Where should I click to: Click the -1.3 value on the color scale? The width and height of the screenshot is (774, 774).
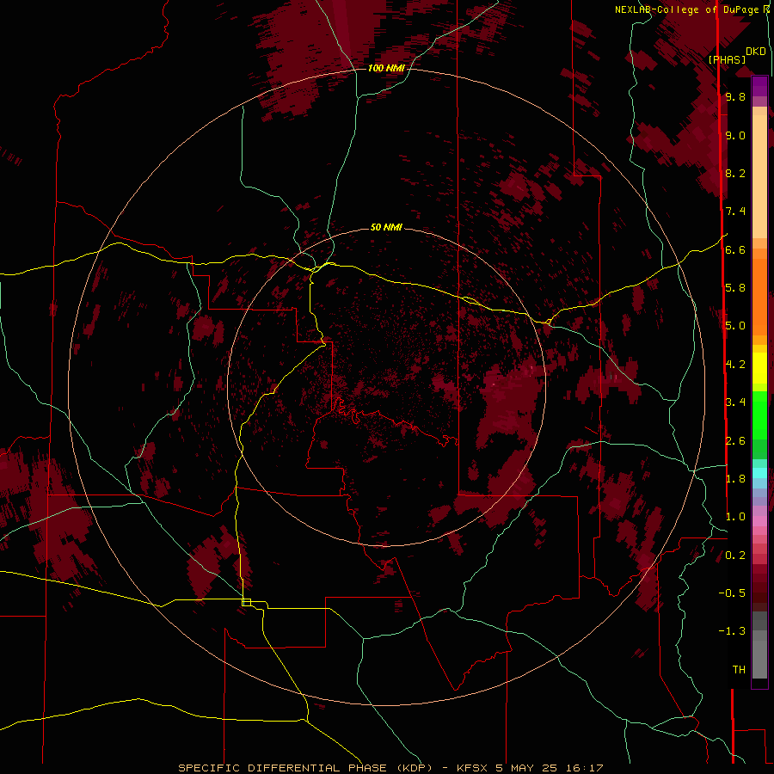point(732,631)
